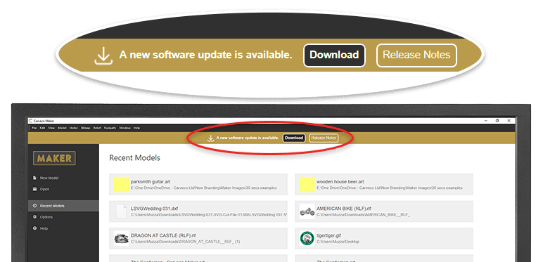This screenshot has height=262, width=543.
Task: Open the tigertiger.gif recent file
Action: coord(384,239)
